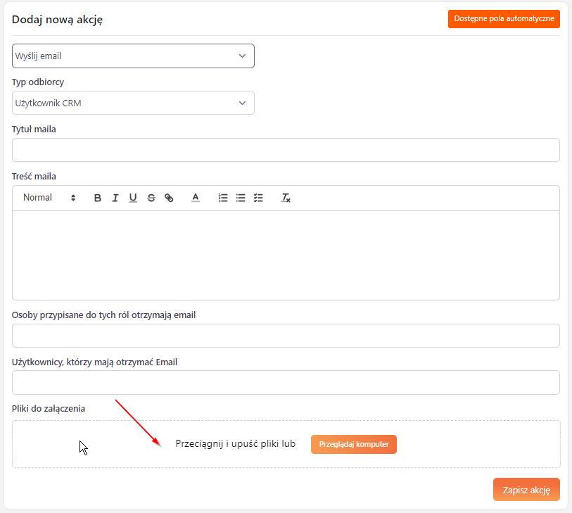Open the 'Użytkownik CRM' recipient type dropdown

coord(133,103)
